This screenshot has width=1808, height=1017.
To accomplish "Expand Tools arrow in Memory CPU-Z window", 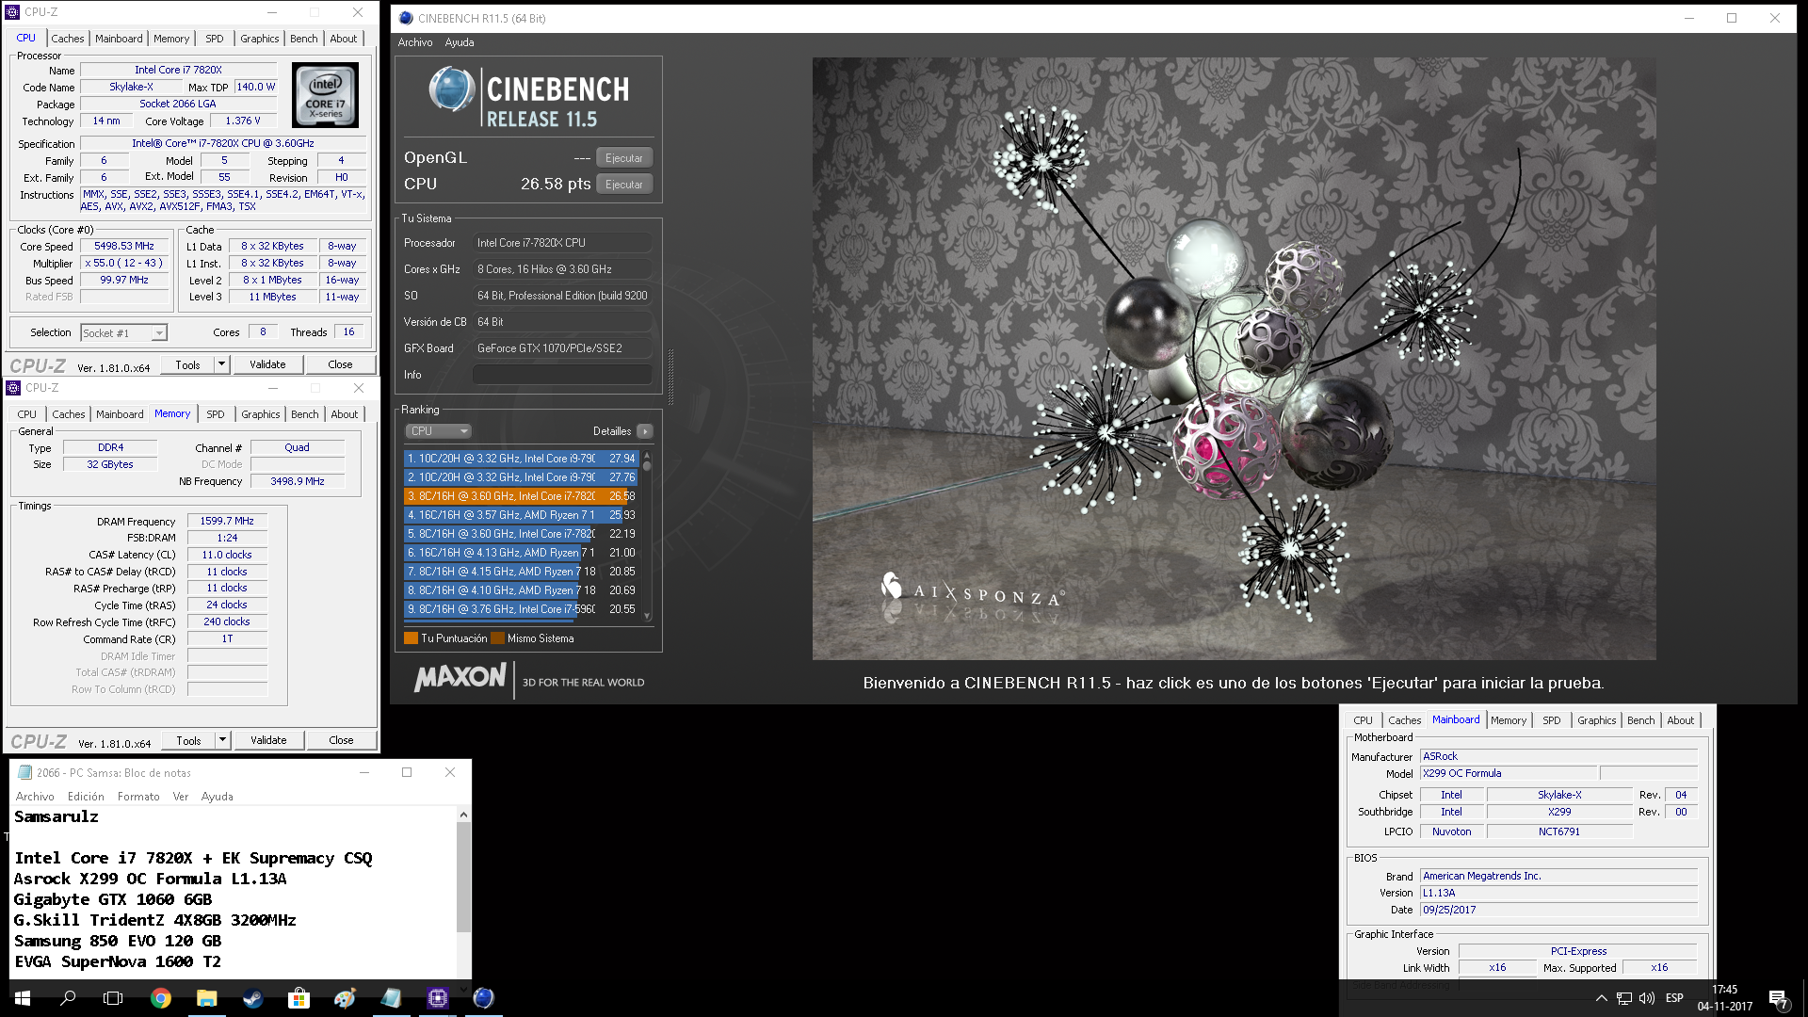I will tap(222, 740).
